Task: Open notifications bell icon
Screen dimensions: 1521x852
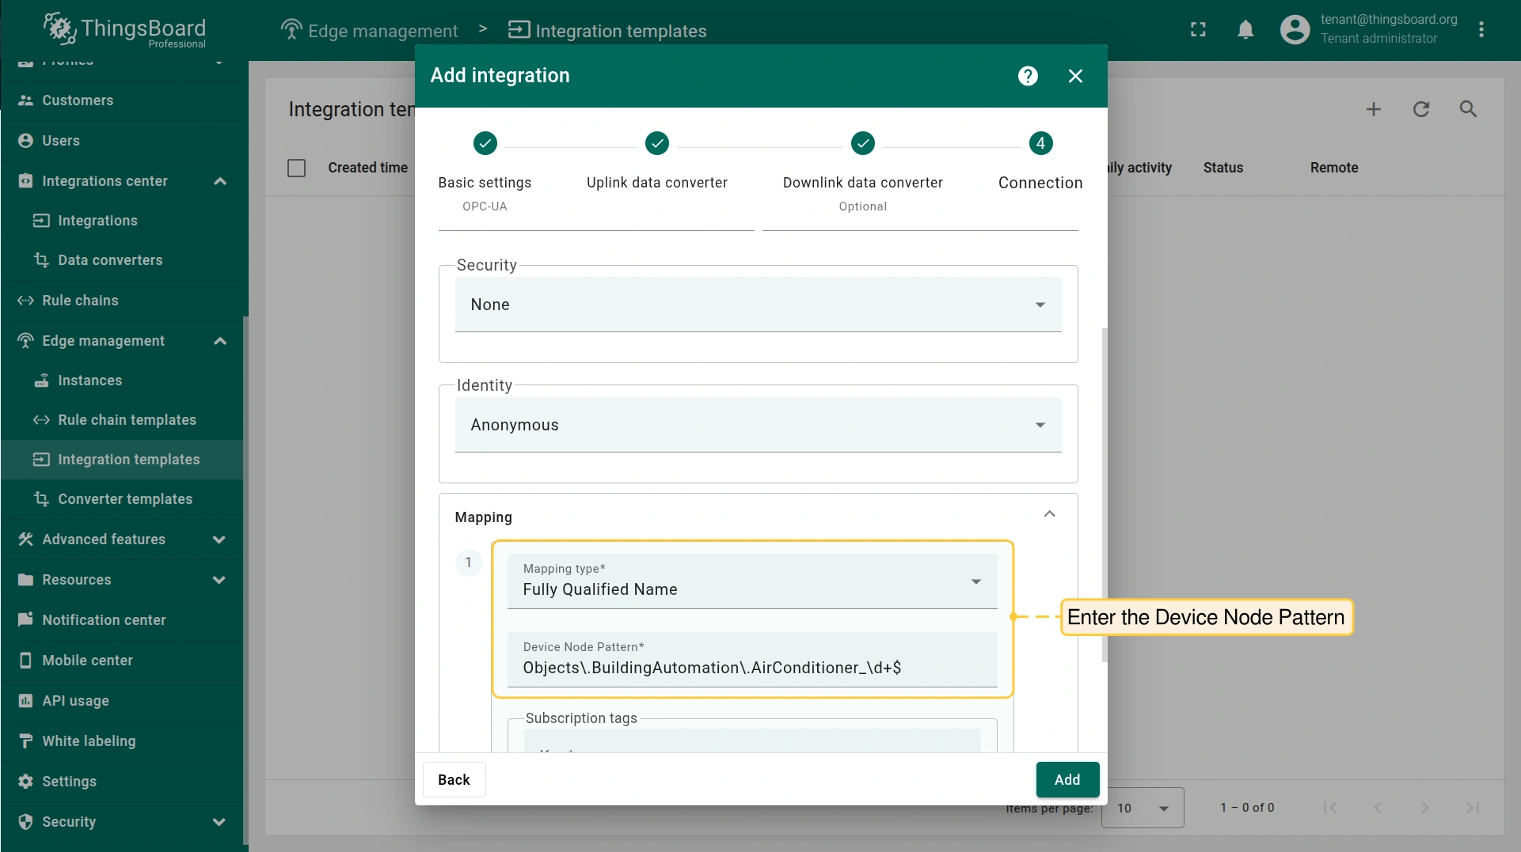Action: 1245,30
